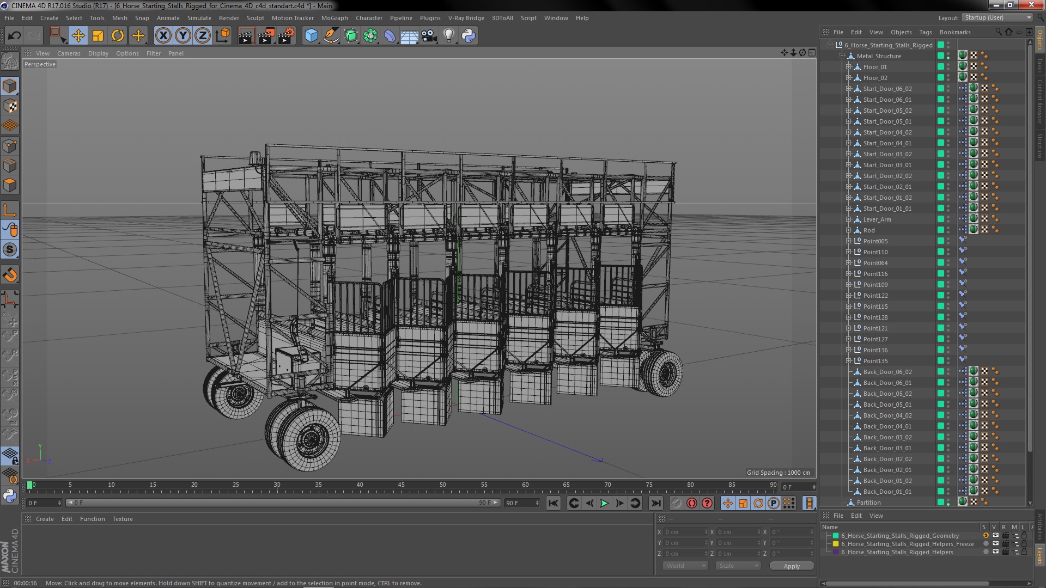Toggle Scale keyframe recording

click(x=743, y=503)
